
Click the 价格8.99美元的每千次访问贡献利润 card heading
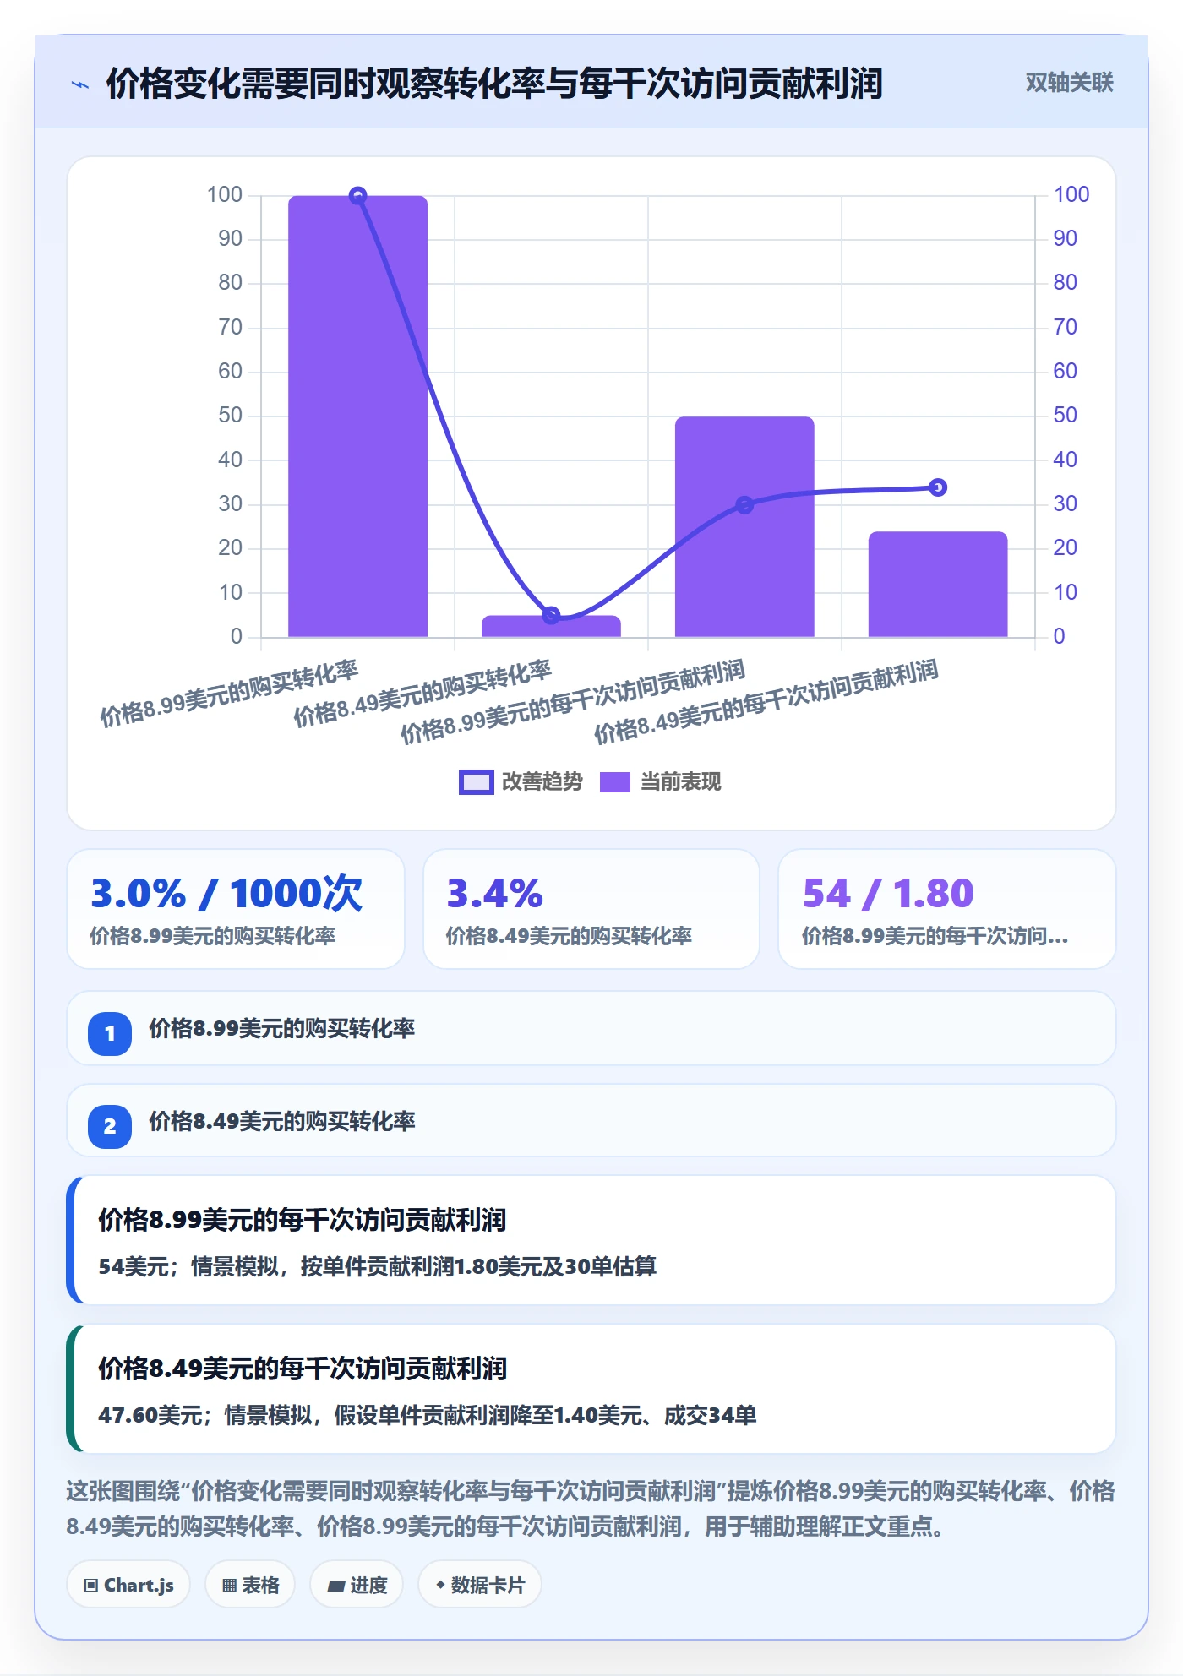point(303,1220)
